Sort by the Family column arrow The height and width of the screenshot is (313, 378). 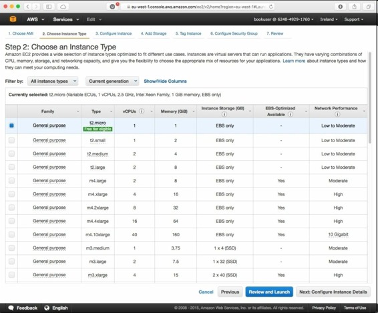click(78, 111)
